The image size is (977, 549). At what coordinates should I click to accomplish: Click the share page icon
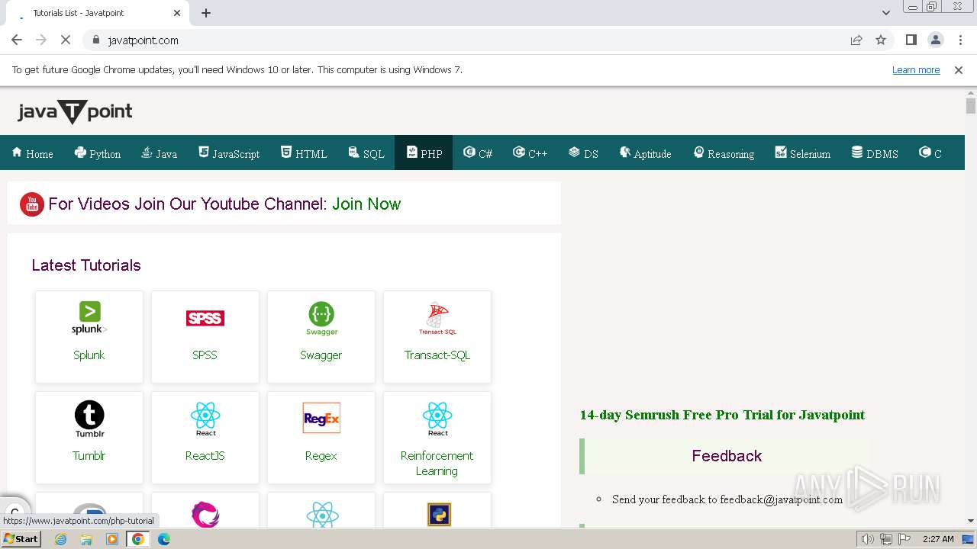pyautogui.click(x=856, y=40)
